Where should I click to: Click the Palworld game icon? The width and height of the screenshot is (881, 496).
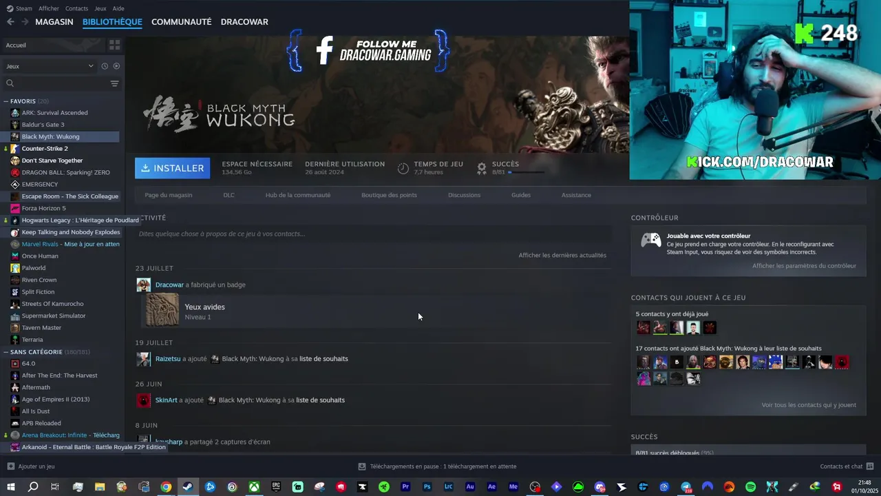pyautogui.click(x=15, y=268)
